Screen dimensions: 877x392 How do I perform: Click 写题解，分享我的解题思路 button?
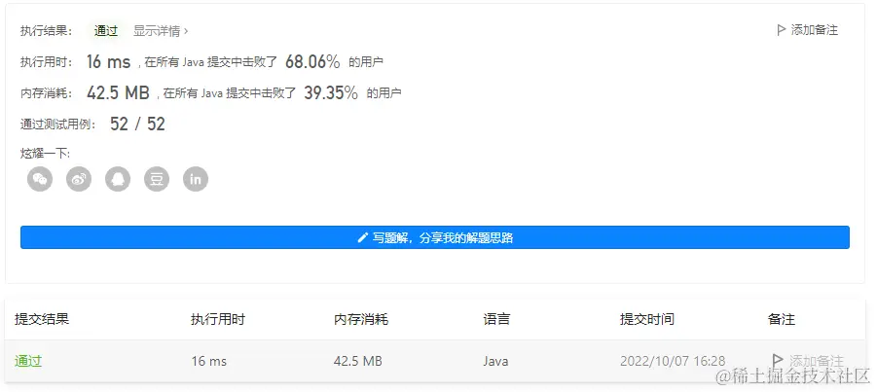435,237
